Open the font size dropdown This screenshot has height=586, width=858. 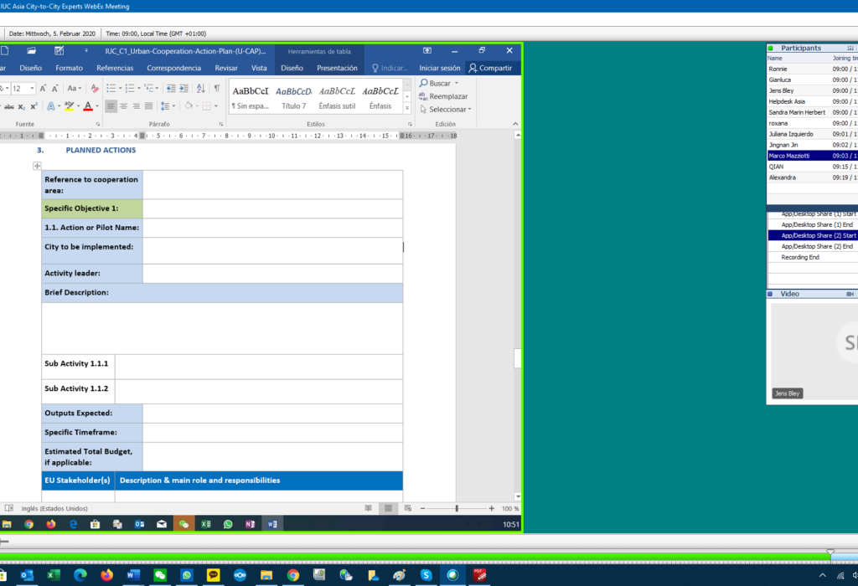[x=31, y=88]
